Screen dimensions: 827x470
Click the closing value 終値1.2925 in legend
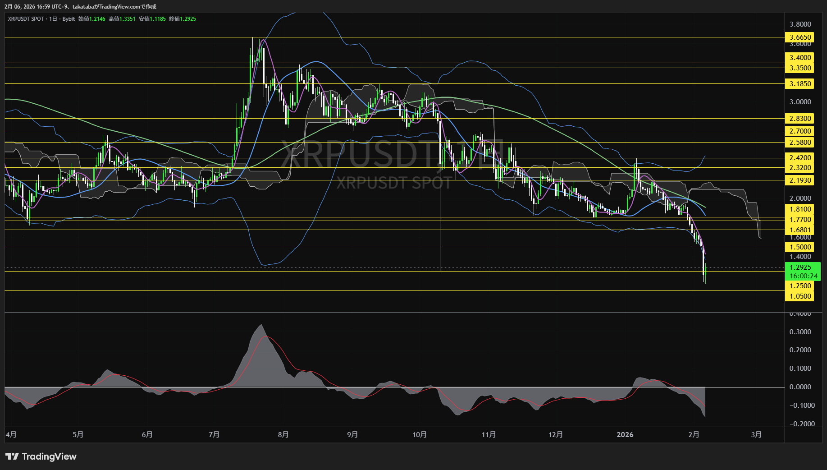coord(183,19)
